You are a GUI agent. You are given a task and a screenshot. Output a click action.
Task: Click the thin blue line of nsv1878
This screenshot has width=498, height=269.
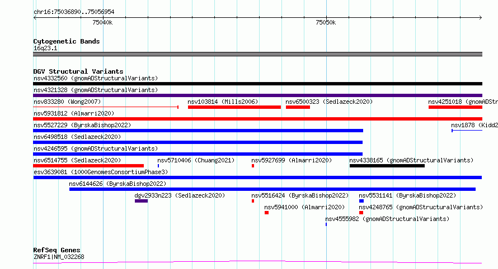coord(467,131)
